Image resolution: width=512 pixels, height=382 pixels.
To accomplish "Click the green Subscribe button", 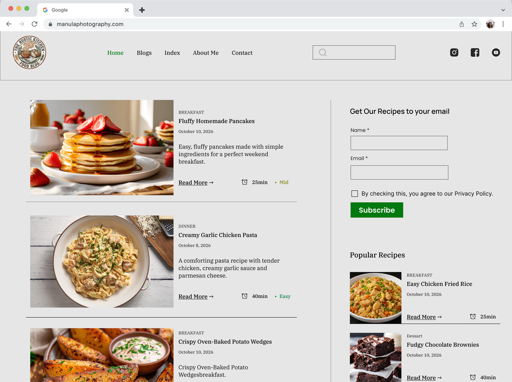I will (x=376, y=210).
